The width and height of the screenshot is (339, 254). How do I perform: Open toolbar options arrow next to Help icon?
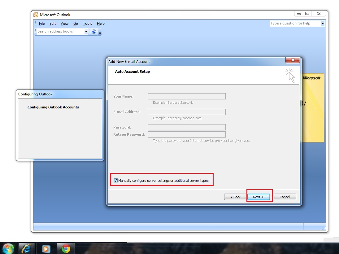pyautogui.click(x=100, y=33)
